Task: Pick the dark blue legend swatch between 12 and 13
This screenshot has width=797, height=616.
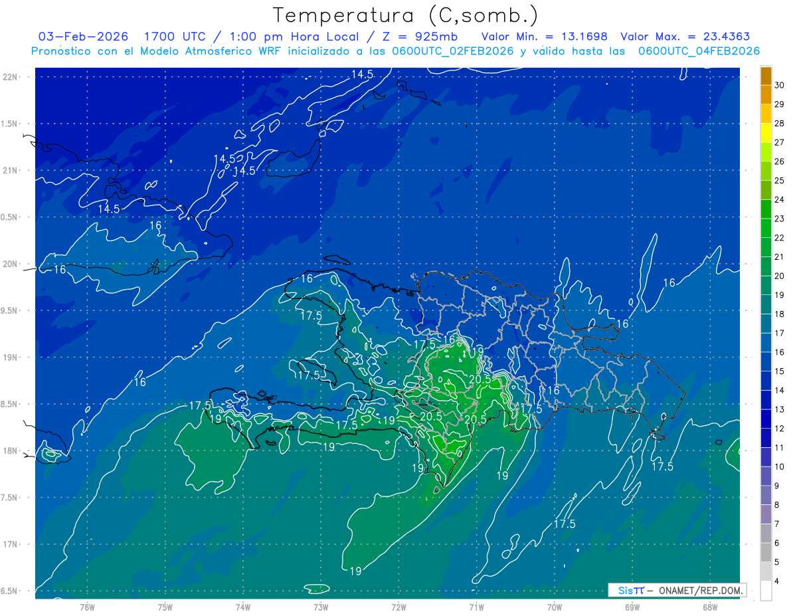Action: pyautogui.click(x=766, y=419)
